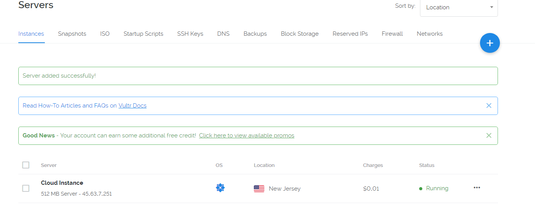Click the New Jersey US flag icon

(259, 189)
